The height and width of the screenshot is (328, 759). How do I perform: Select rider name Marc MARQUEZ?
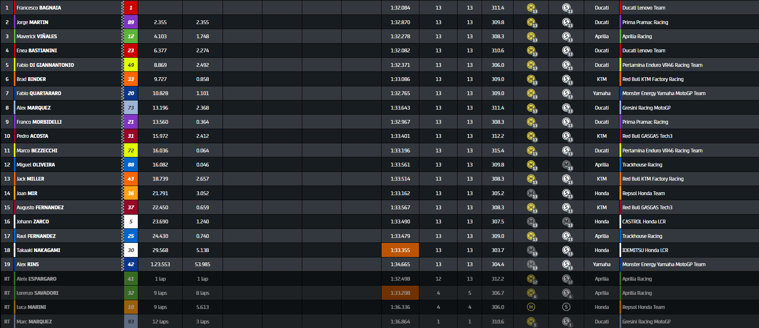coord(34,322)
